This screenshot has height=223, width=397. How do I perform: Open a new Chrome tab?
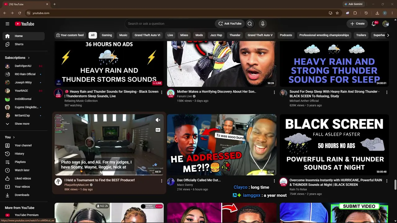pyautogui.click(x=55, y=4)
